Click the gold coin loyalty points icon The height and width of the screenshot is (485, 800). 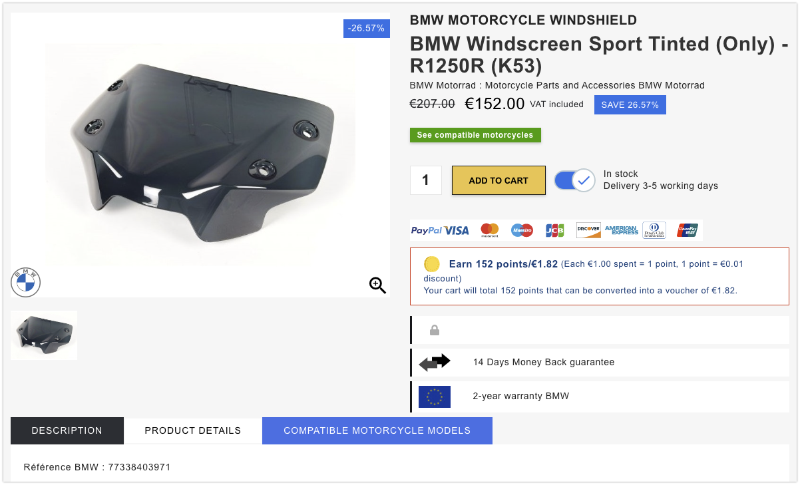click(432, 264)
